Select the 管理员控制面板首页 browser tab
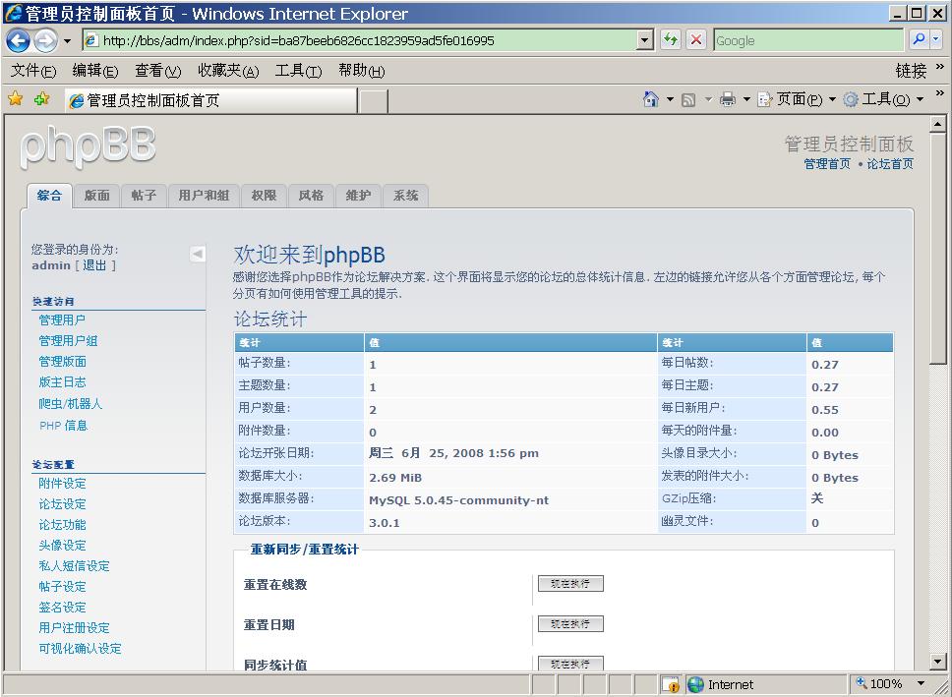The height and width of the screenshot is (697, 952). pos(210,101)
